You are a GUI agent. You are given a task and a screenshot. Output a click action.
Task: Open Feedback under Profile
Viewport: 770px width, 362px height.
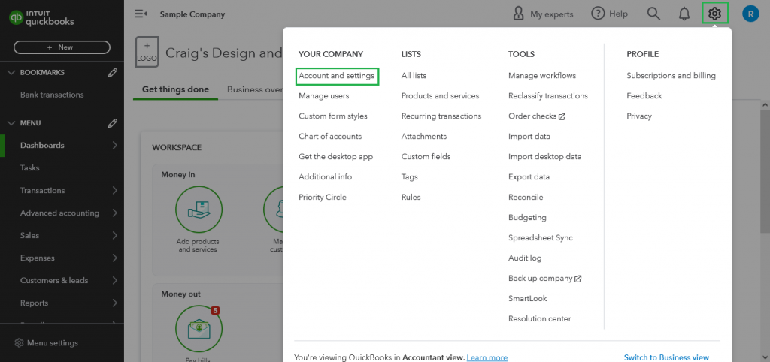pyautogui.click(x=644, y=96)
